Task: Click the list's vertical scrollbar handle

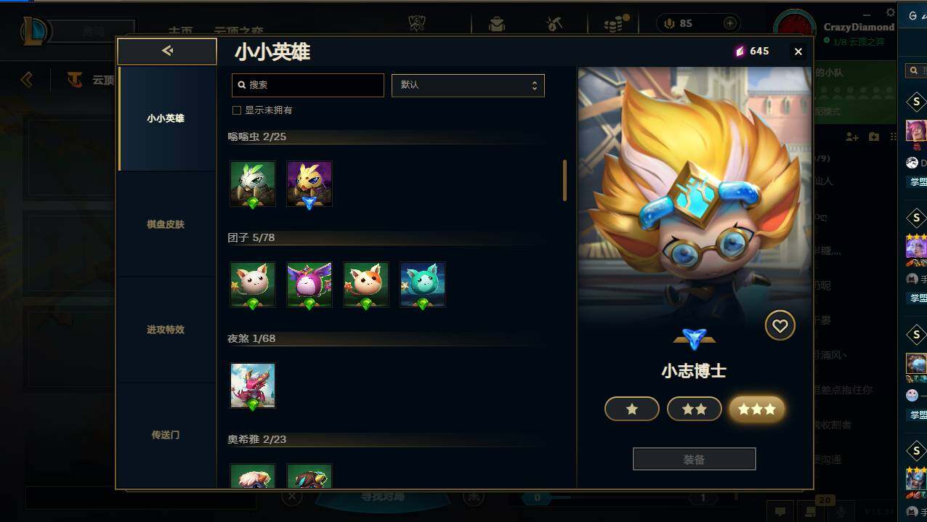Action: point(564,180)
